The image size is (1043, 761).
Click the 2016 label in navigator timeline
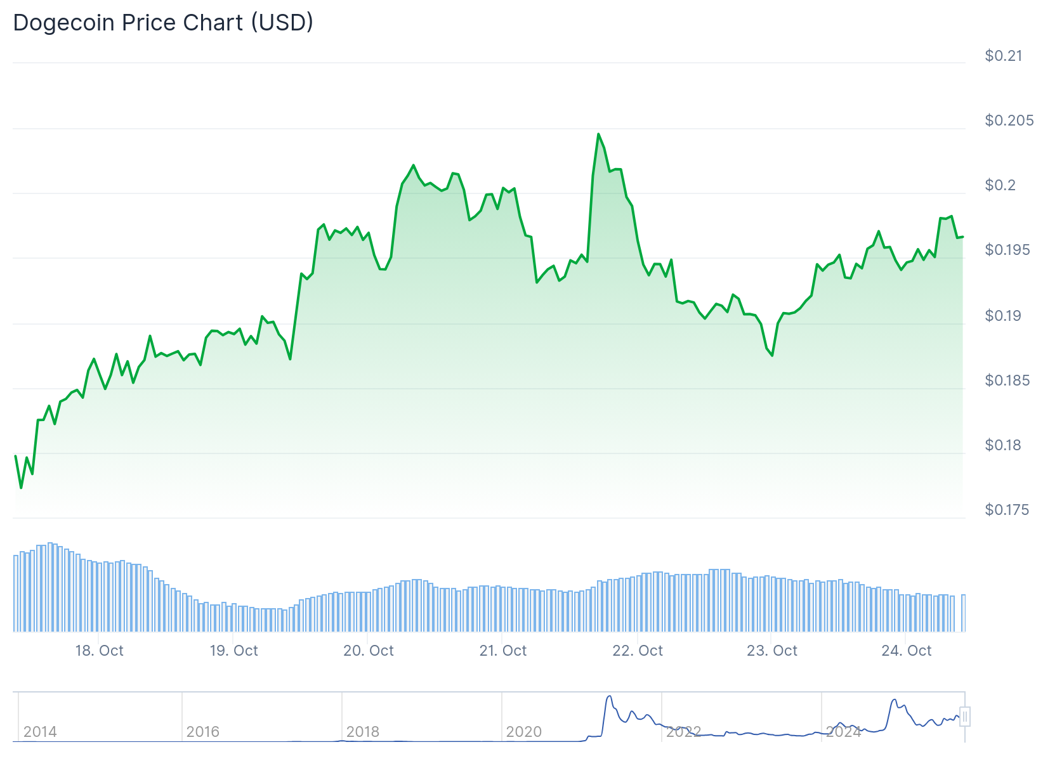click(x=202, y=732)
